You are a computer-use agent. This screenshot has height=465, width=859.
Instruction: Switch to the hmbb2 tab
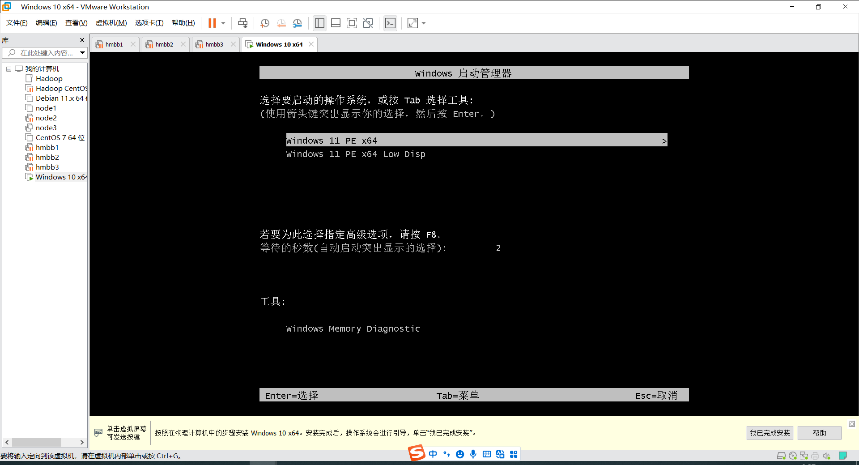(x=164, y=44)
